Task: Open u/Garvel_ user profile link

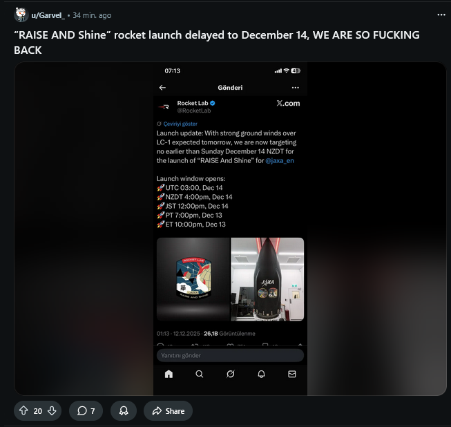Action: [x=48, y=15]
